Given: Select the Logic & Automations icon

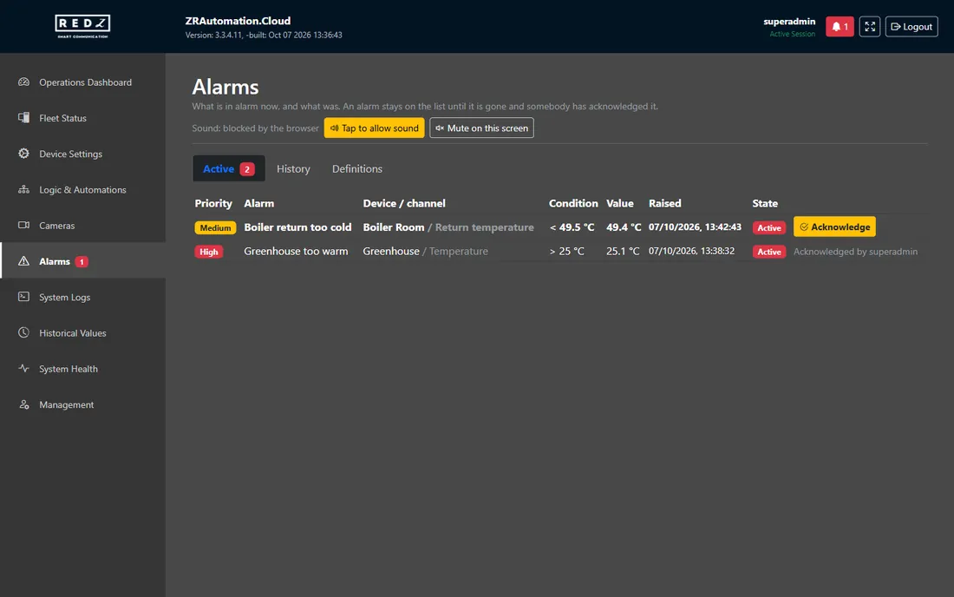Looking at the screenshot, I should pos(23,189).
